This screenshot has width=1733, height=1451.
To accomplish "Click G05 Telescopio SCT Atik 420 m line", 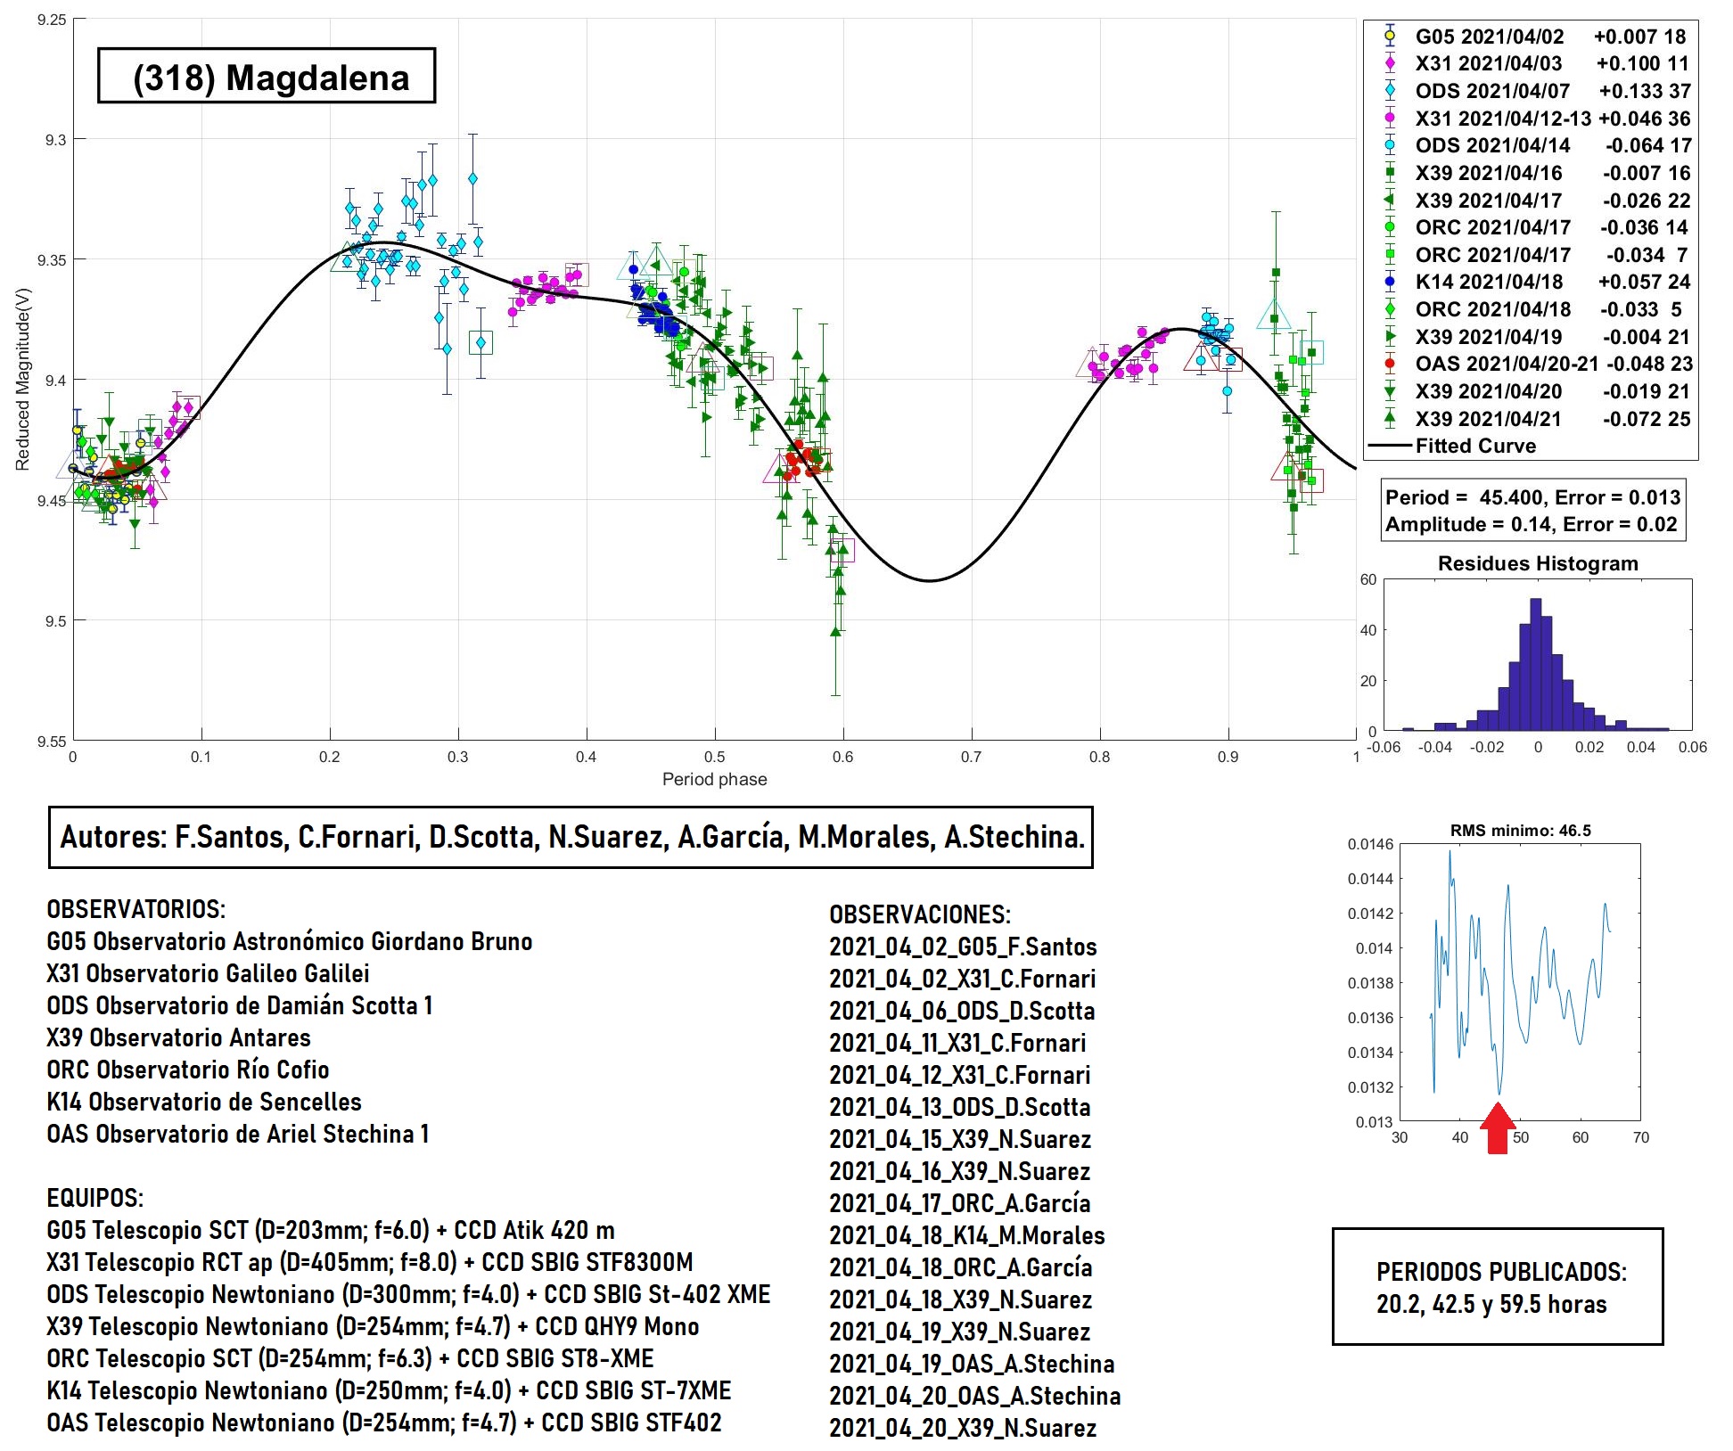I will [x=331, y=1230].
